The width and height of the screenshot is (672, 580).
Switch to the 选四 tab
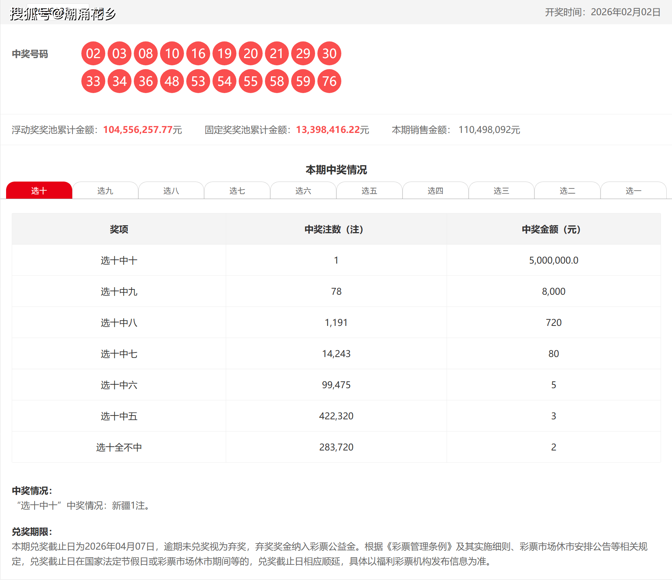(435, 191)
